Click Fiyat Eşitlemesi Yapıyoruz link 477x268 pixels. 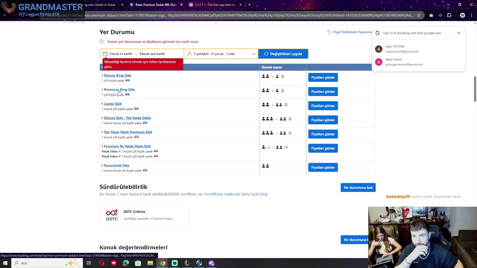point(352,32)
